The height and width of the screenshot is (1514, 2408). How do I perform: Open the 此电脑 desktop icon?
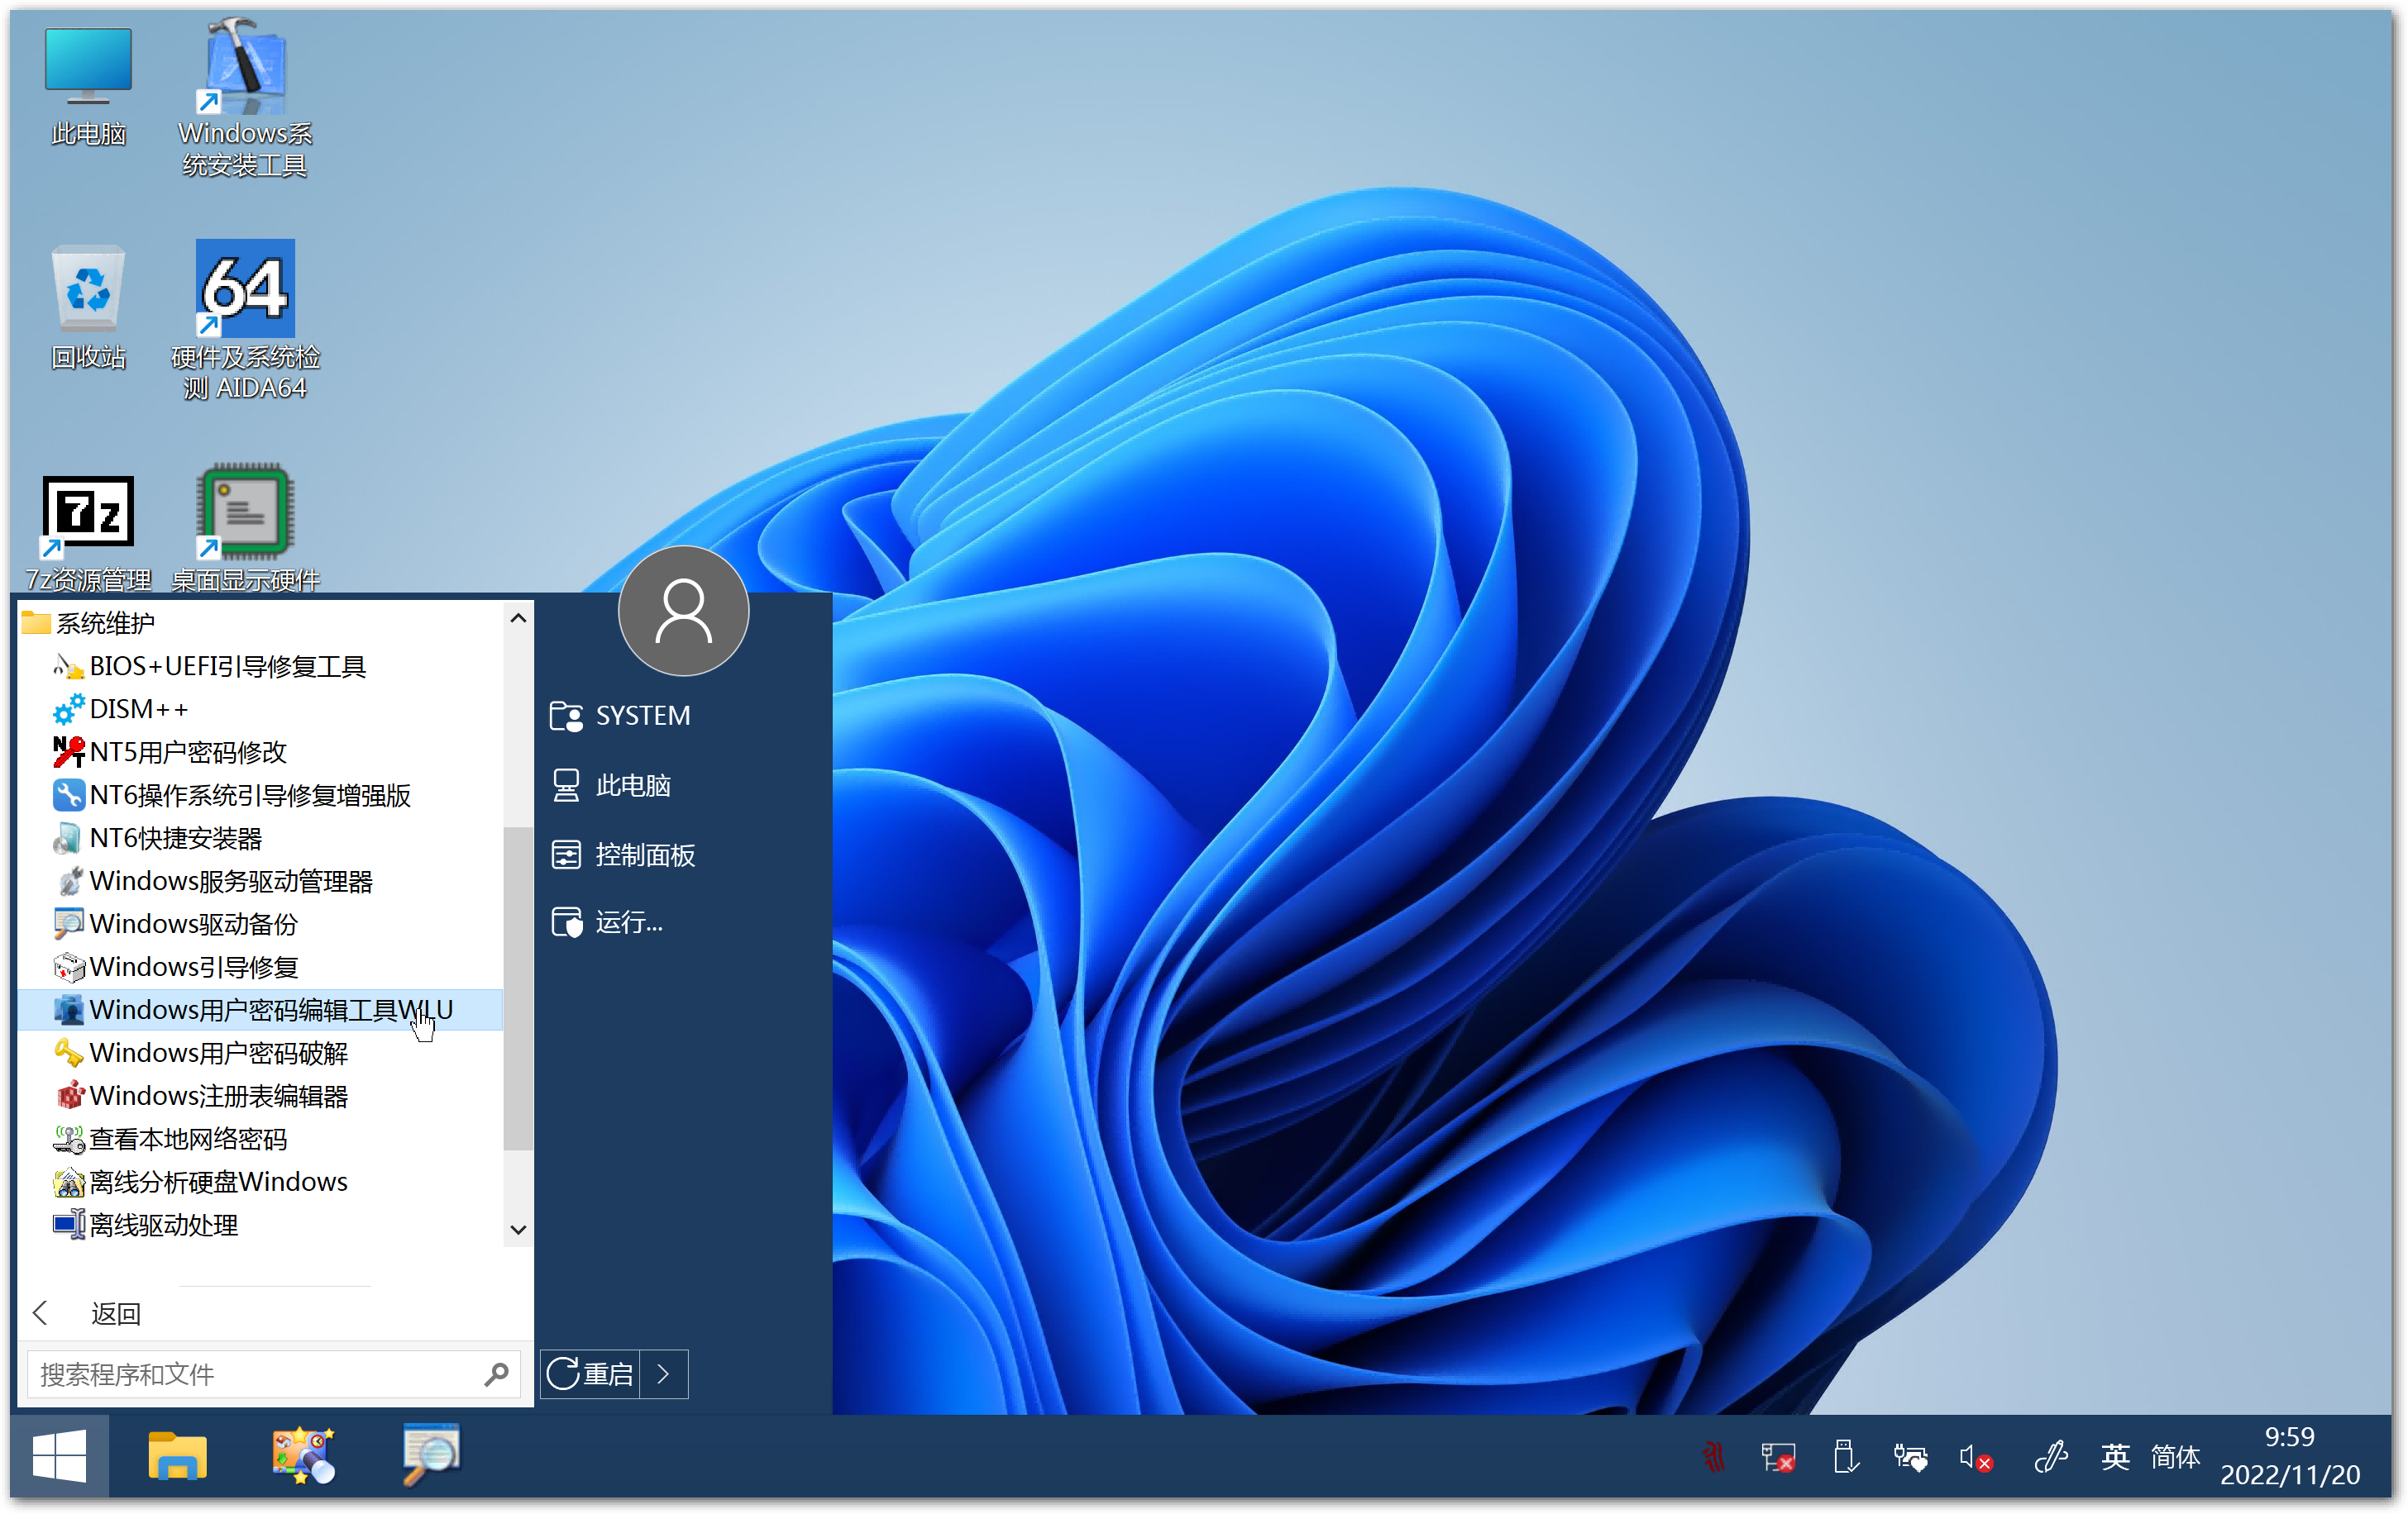88,85
